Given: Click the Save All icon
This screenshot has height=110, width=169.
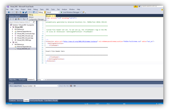Looking at the screenshot, I should coord(26,12).
